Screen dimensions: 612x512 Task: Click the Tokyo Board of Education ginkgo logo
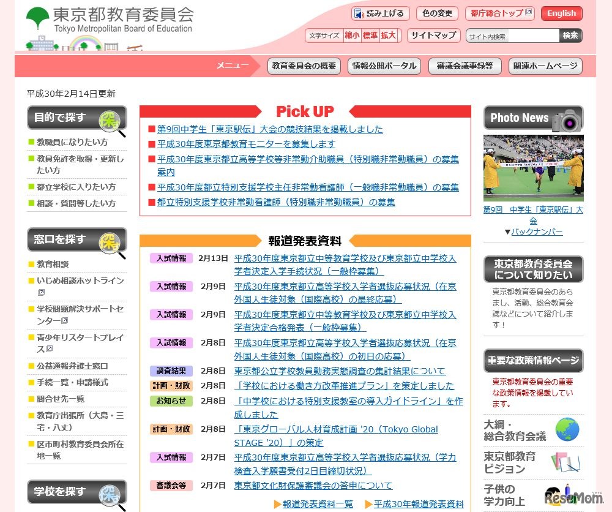click(x=38, y=18)
